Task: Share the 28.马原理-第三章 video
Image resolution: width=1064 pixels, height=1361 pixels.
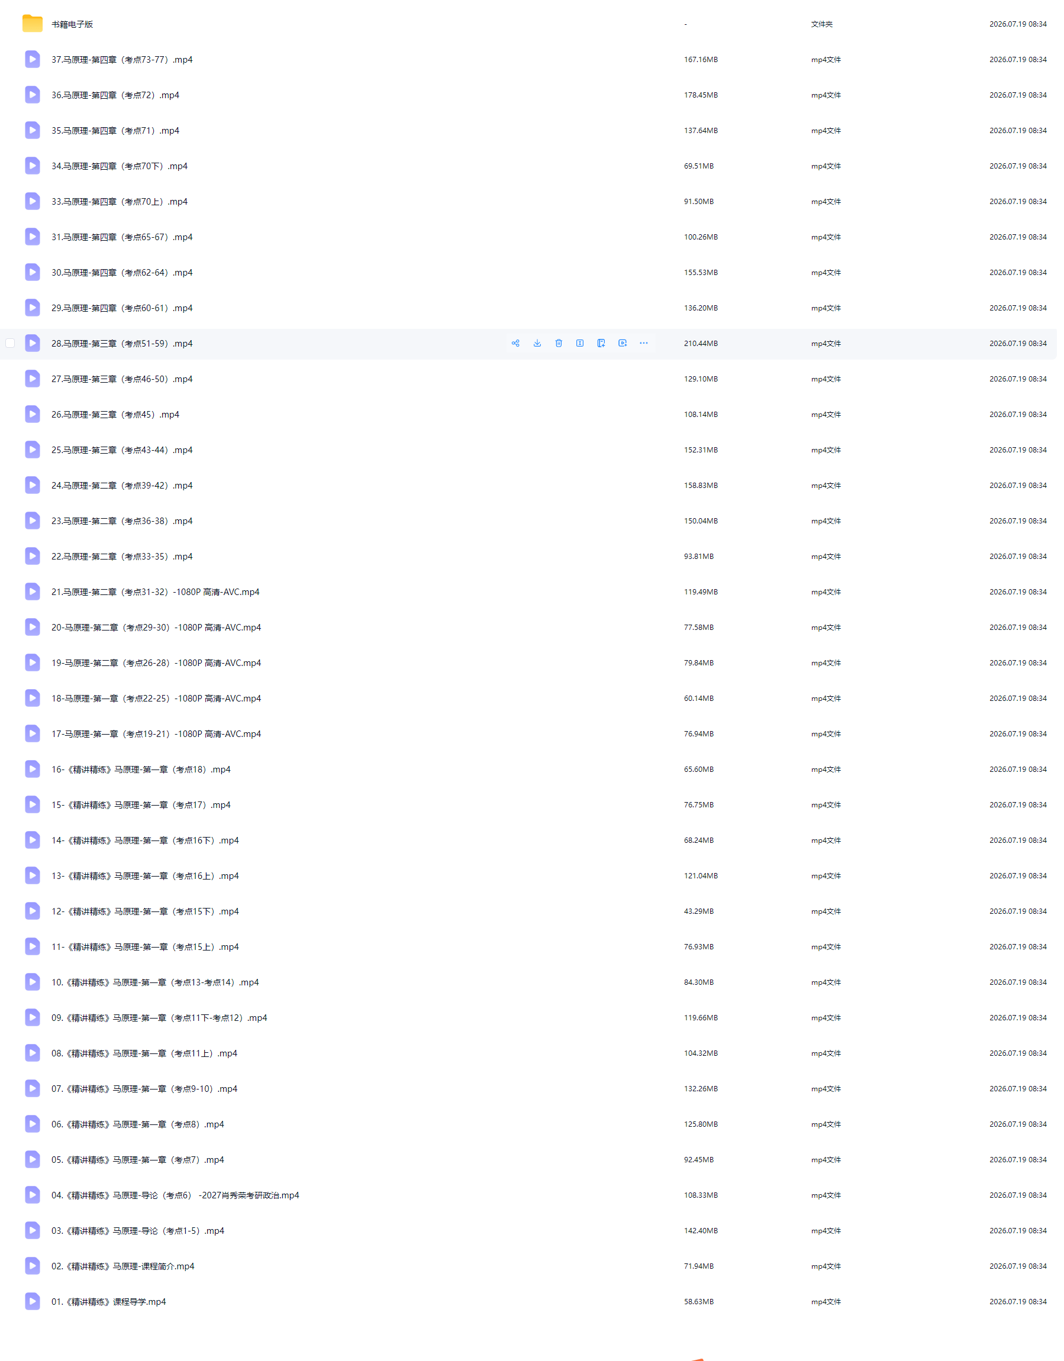Action: 515,344
